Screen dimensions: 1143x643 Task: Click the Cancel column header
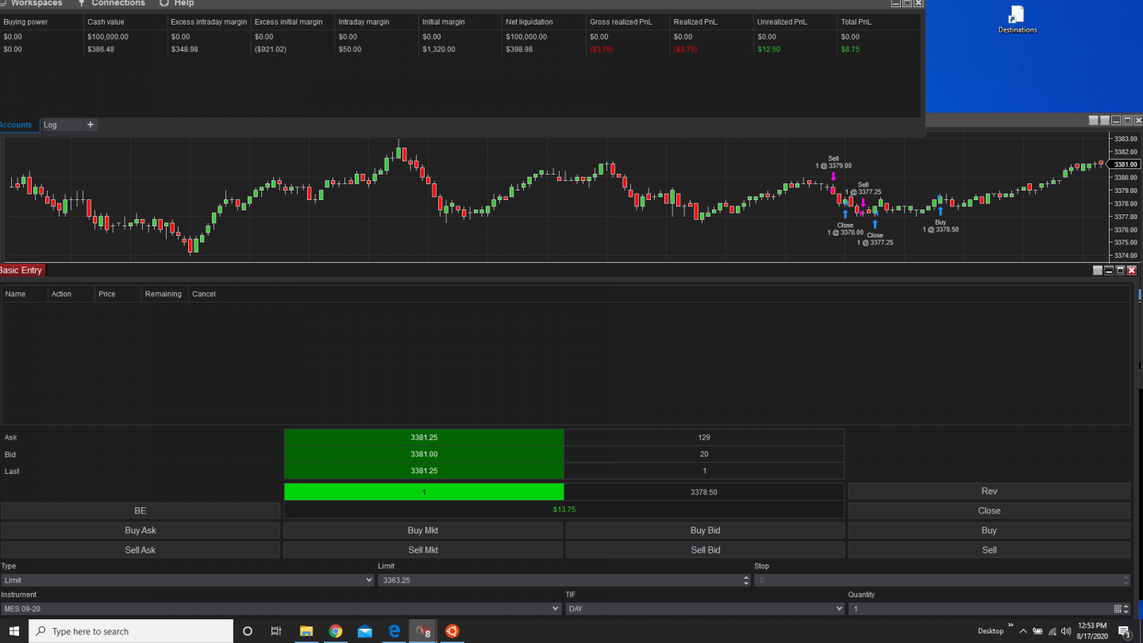pyautogui.click(x=204, y=294)
